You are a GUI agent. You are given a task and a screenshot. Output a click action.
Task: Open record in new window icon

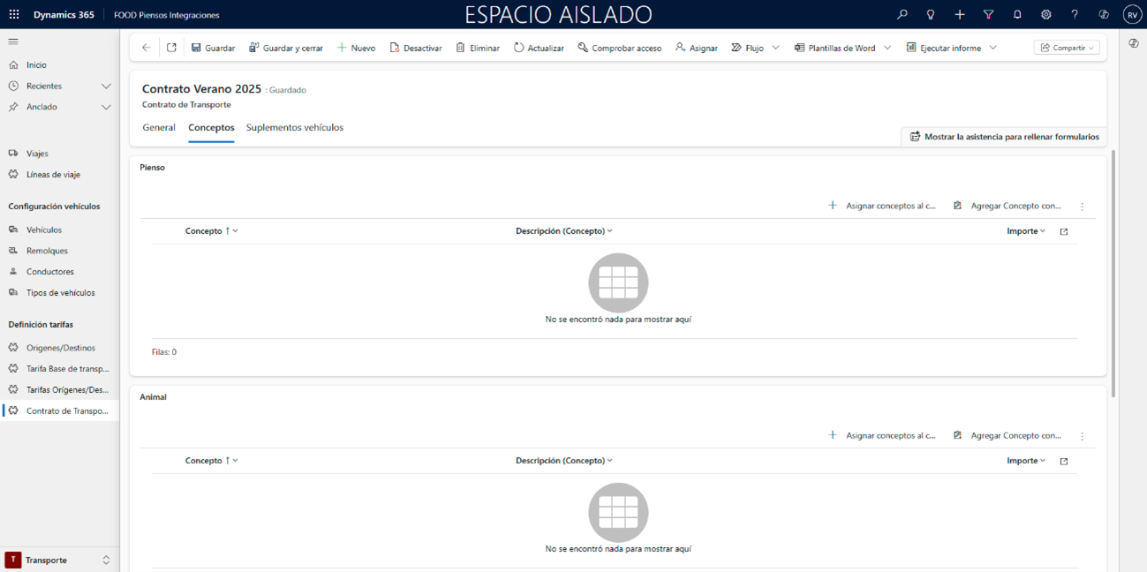171,48
